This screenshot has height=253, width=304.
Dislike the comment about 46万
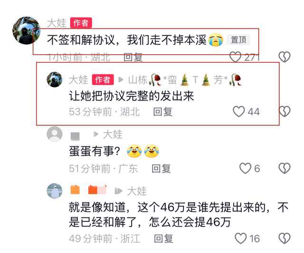(285, 238)
